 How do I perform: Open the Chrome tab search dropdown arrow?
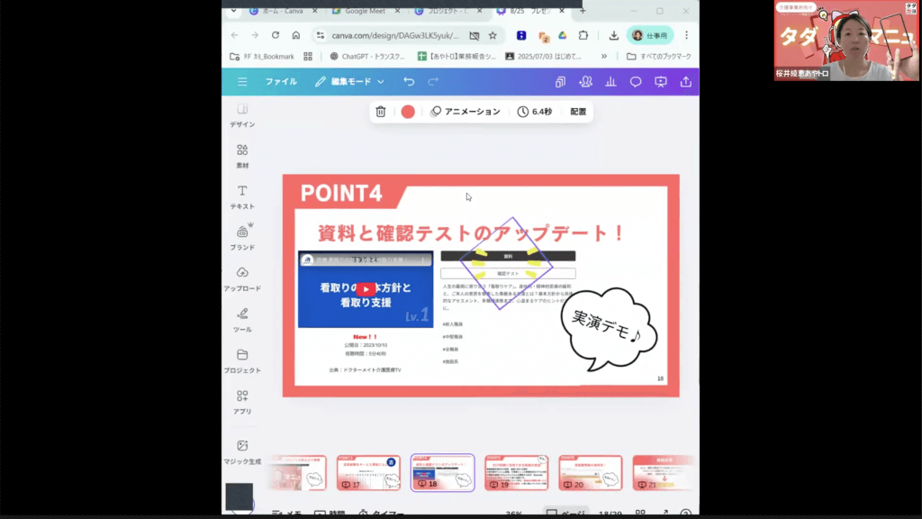234,11
